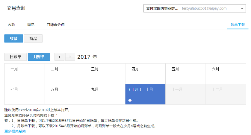Viewport: 251px width, 135px height.
Task: Click the question 业务账单支持多长时间内的下载？
Action: (31, 115)
